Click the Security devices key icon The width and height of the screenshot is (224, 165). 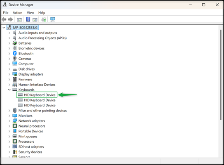coord(15,152)
